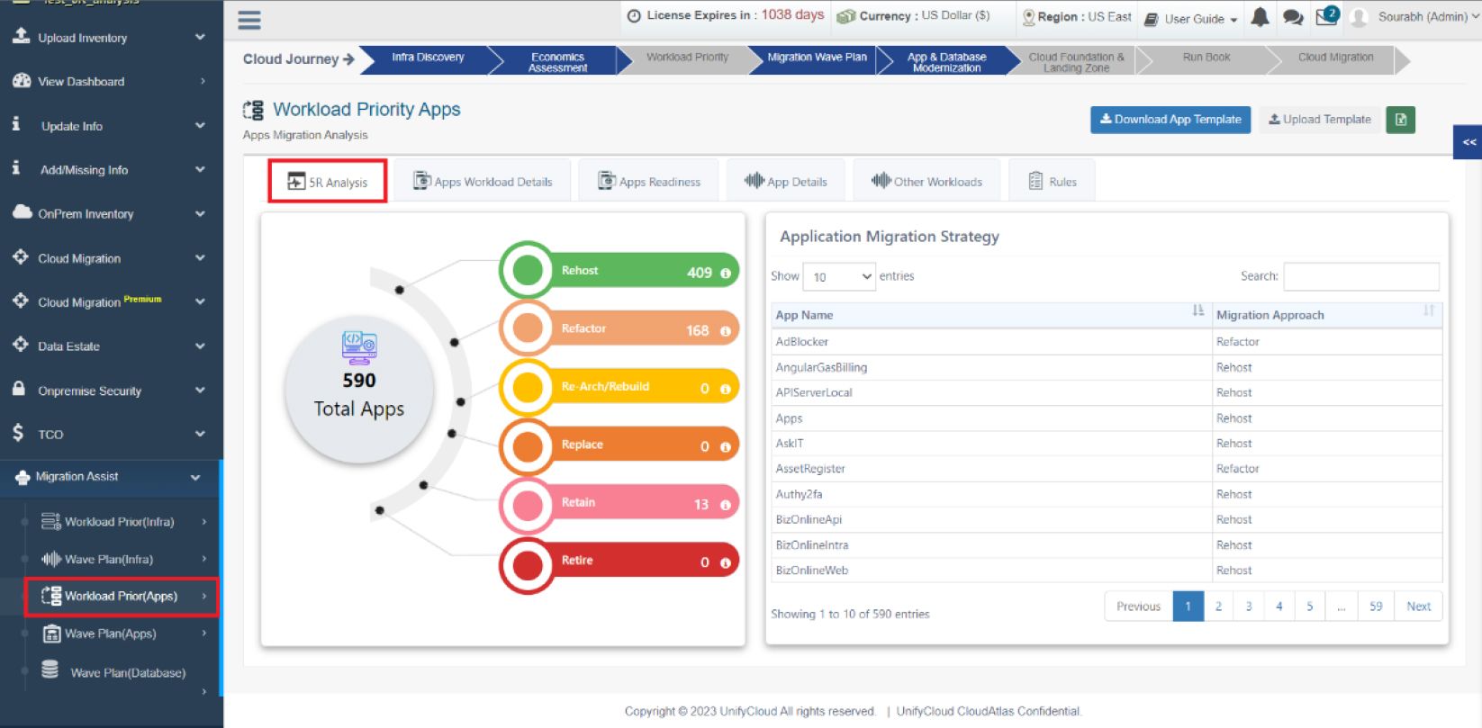
Task: Expand the Data Estate menu
Action: click(112, 346)
